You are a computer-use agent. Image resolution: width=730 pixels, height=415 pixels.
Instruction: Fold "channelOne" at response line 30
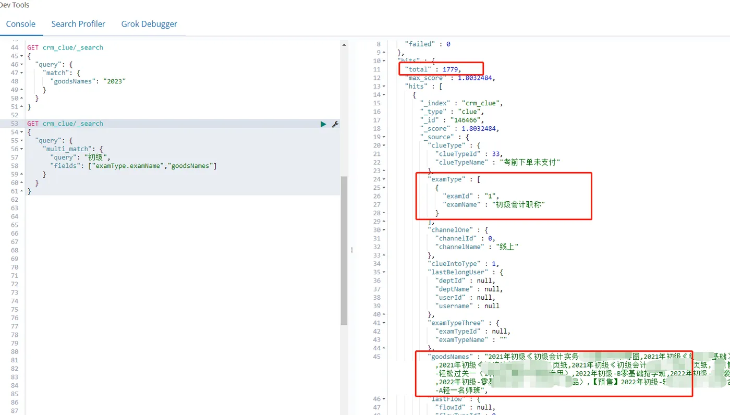pos(384,230)
